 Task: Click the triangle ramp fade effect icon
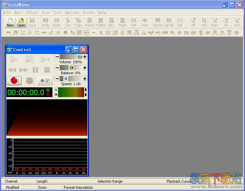coord(51,33)
